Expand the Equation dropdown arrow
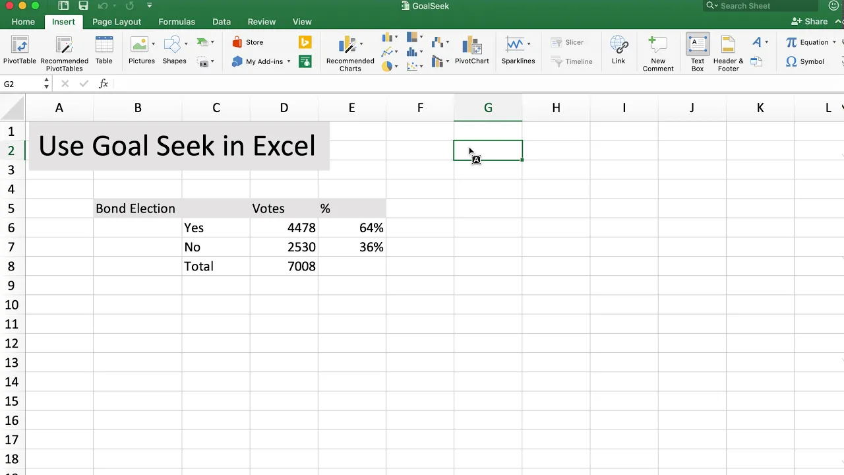This screenshot has width=844, height=475. click(x=834, y=43)
